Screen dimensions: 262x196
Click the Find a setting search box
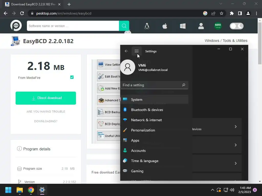155,85
